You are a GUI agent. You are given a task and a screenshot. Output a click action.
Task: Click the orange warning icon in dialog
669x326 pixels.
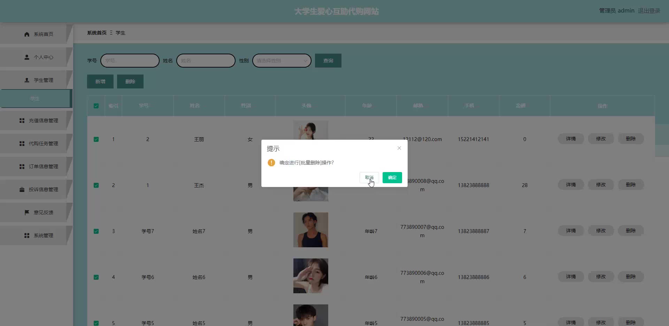[x=271, y=163]
